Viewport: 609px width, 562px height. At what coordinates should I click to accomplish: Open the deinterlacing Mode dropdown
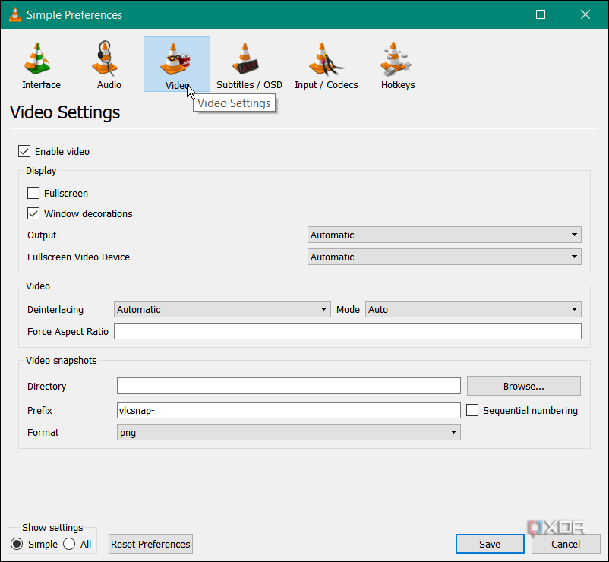(x=473, y=309)
